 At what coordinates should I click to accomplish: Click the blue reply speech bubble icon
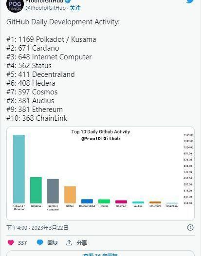point(40,242)
